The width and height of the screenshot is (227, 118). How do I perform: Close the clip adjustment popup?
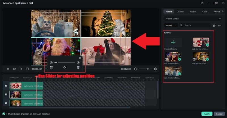click(80, 58)
